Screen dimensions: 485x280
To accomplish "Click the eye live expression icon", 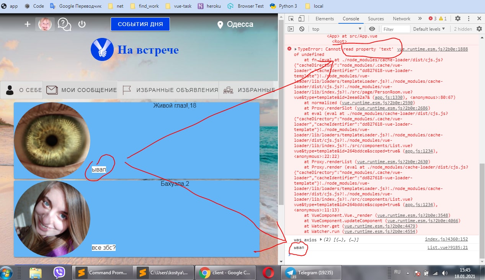I will coord(372,29).
